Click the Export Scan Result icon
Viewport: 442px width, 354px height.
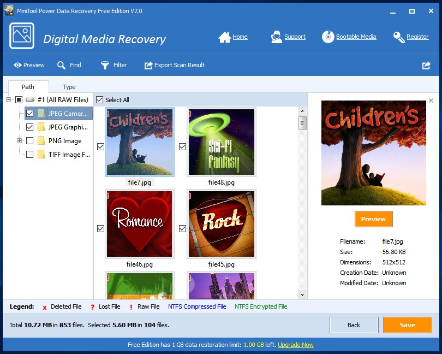point(148,65)
